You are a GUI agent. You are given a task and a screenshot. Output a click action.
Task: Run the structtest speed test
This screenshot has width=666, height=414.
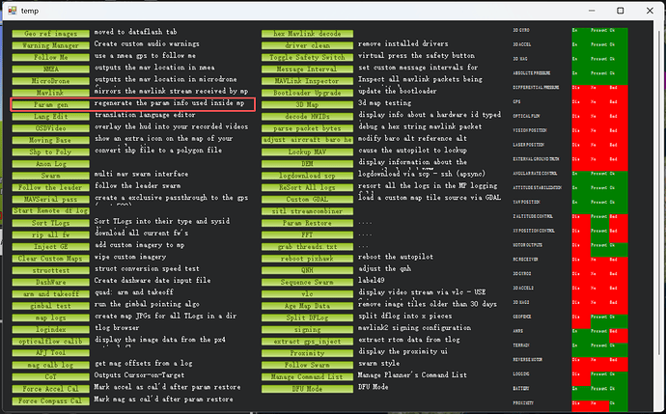(50, 270)
